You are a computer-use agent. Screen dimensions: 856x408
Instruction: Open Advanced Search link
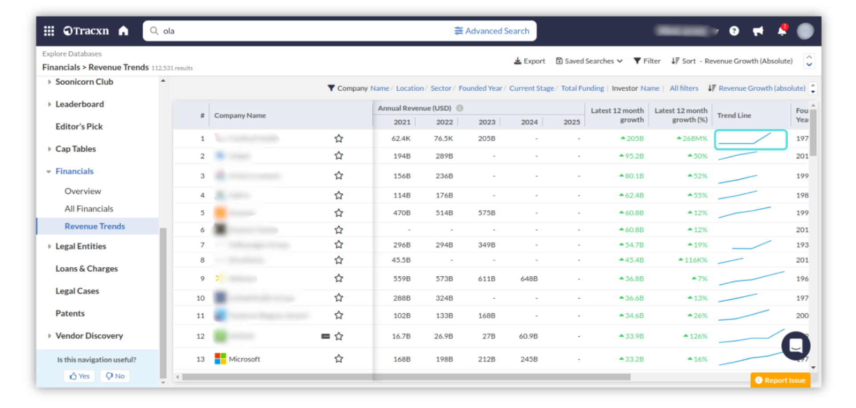click(x=492, y=31)
